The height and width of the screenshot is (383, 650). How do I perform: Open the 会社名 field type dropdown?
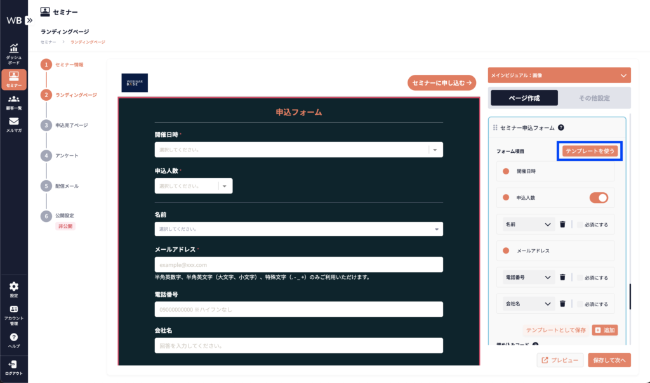point(528,304)
